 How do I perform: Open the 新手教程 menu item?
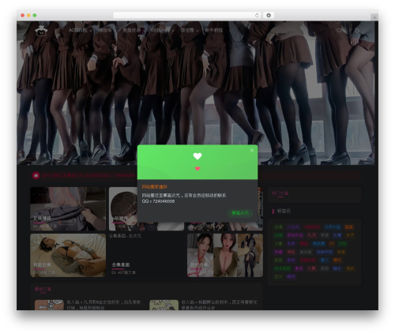click(x=214, y=30)
